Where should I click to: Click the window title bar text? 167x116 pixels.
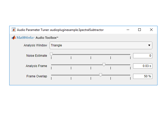point(60,30)
